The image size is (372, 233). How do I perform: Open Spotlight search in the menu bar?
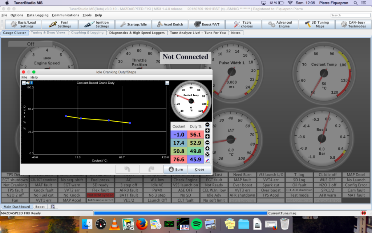coord(355,3)
